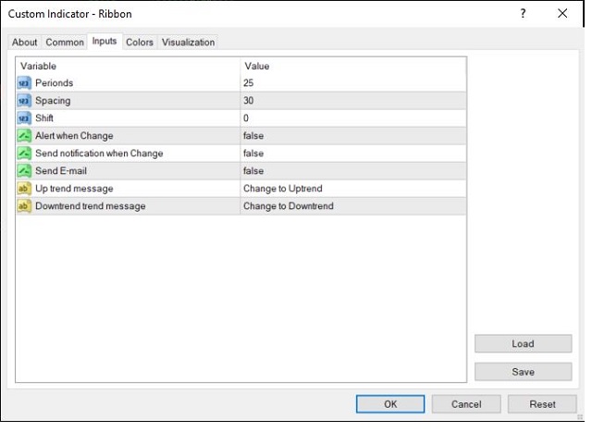
Task: Click the boolean icon next to Alert when Change
Action: coord(24,136)
